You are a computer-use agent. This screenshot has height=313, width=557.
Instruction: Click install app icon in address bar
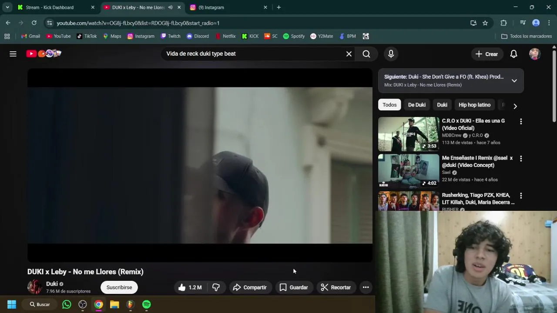coord(473,23)
